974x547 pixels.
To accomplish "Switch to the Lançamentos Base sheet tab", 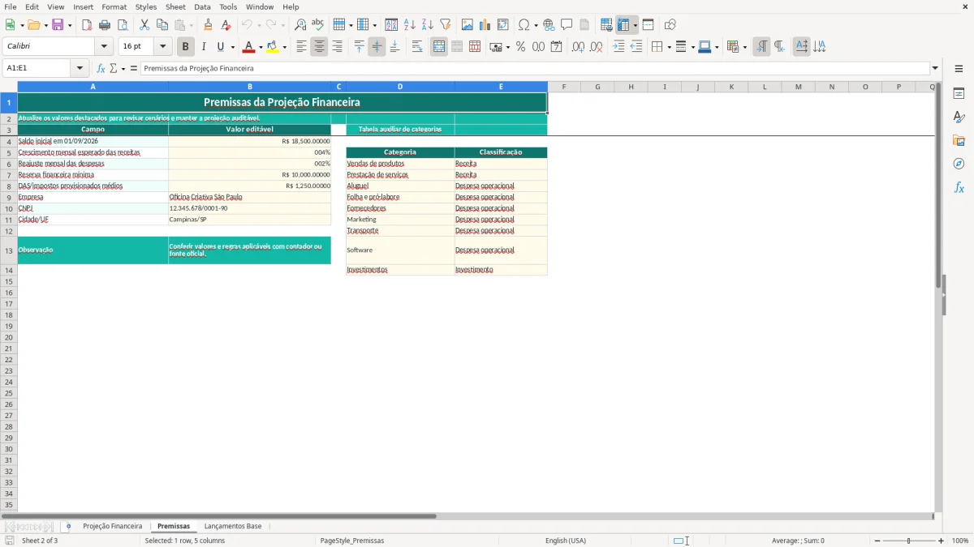I will [x=233, y=527].
